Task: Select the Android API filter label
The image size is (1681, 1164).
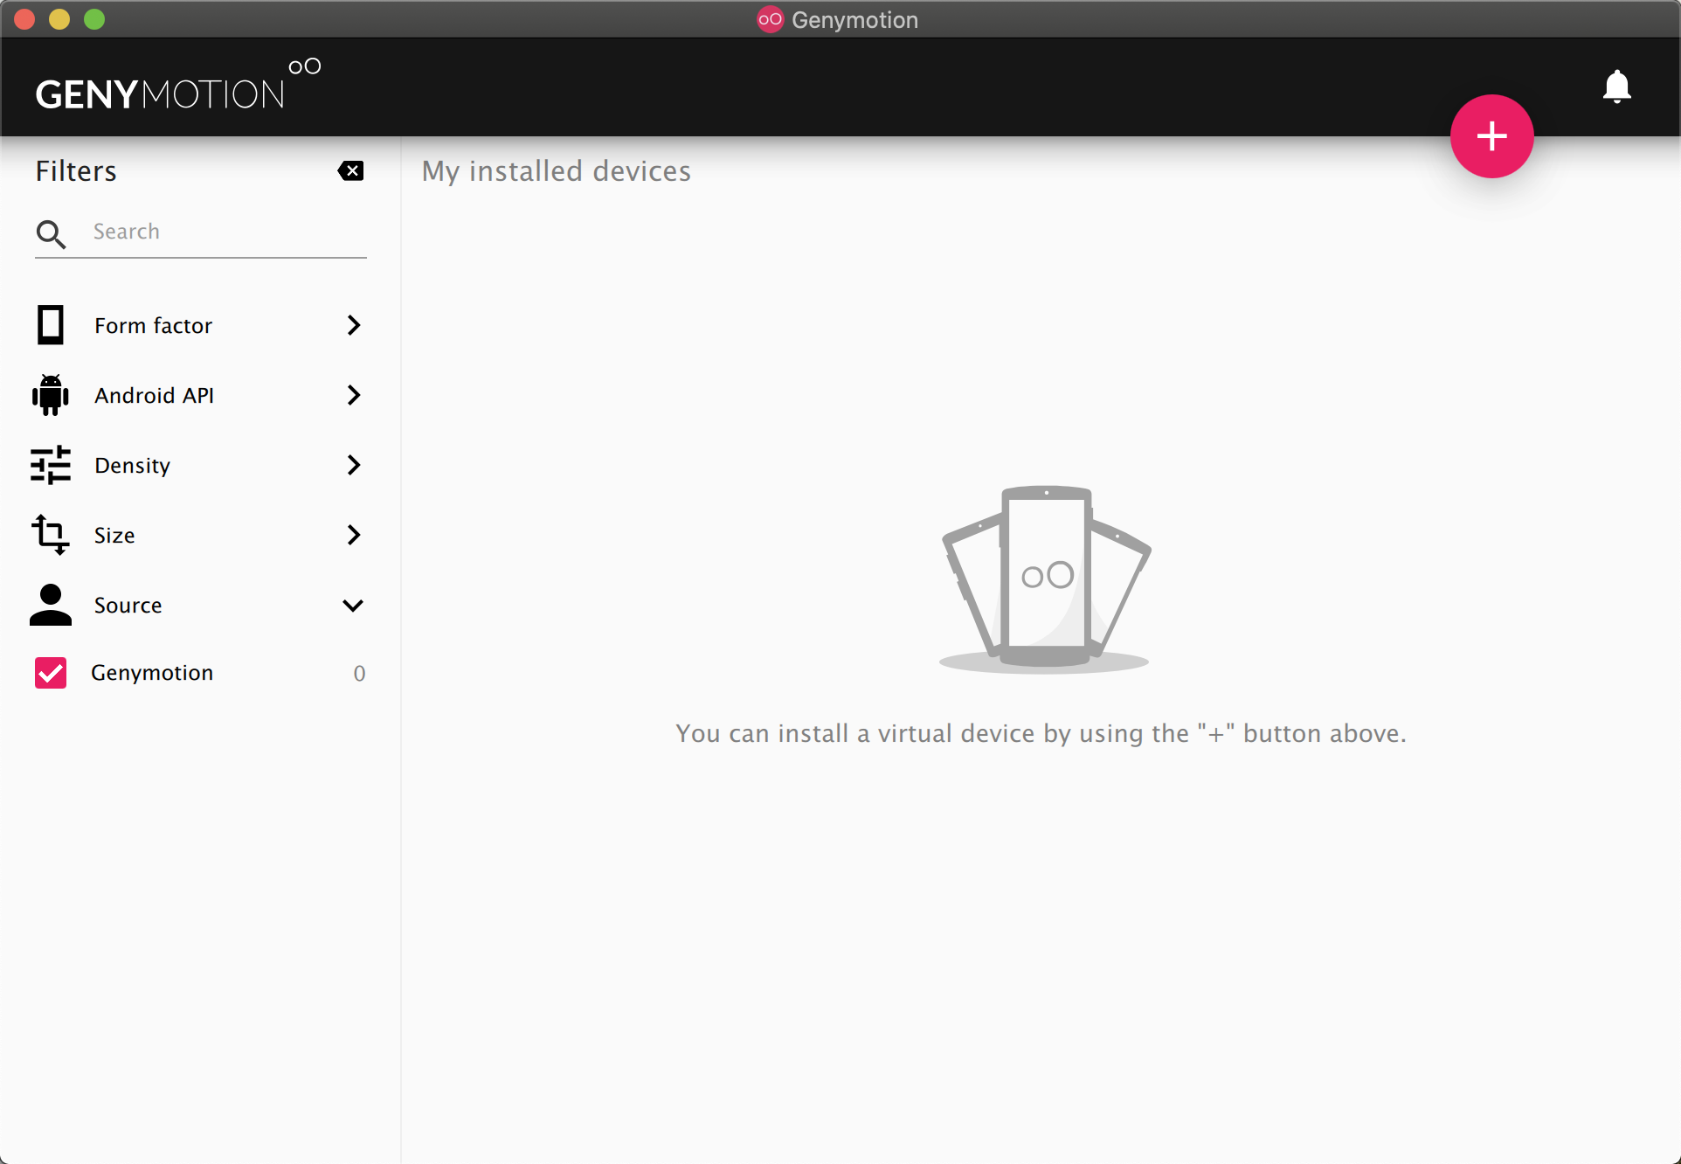Action: point(154,395)
